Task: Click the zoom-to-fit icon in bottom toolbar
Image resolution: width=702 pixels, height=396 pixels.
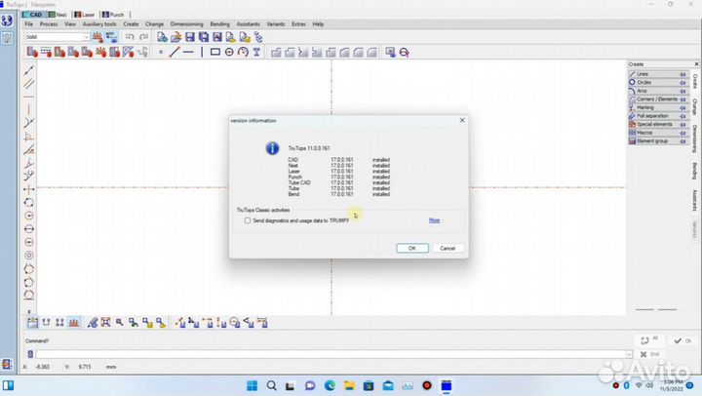Action: 105,323
